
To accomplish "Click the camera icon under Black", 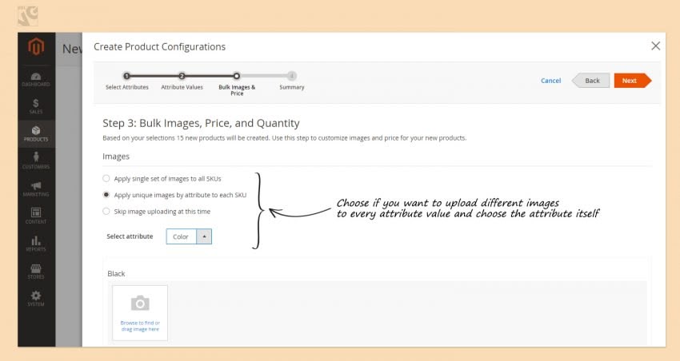I will click(140, 303).
